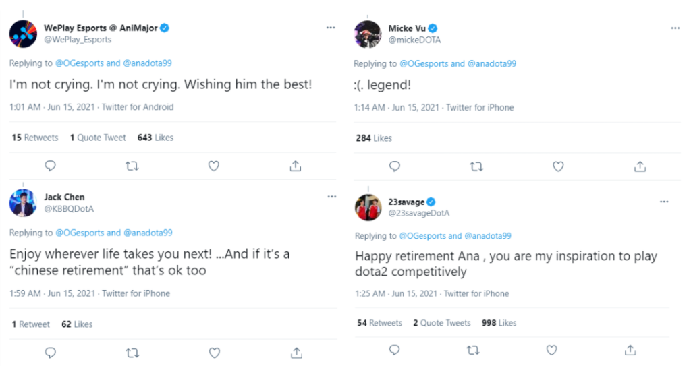Retweet Jack Chen's tweet
691x366 pixels.
click(x=133, y=353)
